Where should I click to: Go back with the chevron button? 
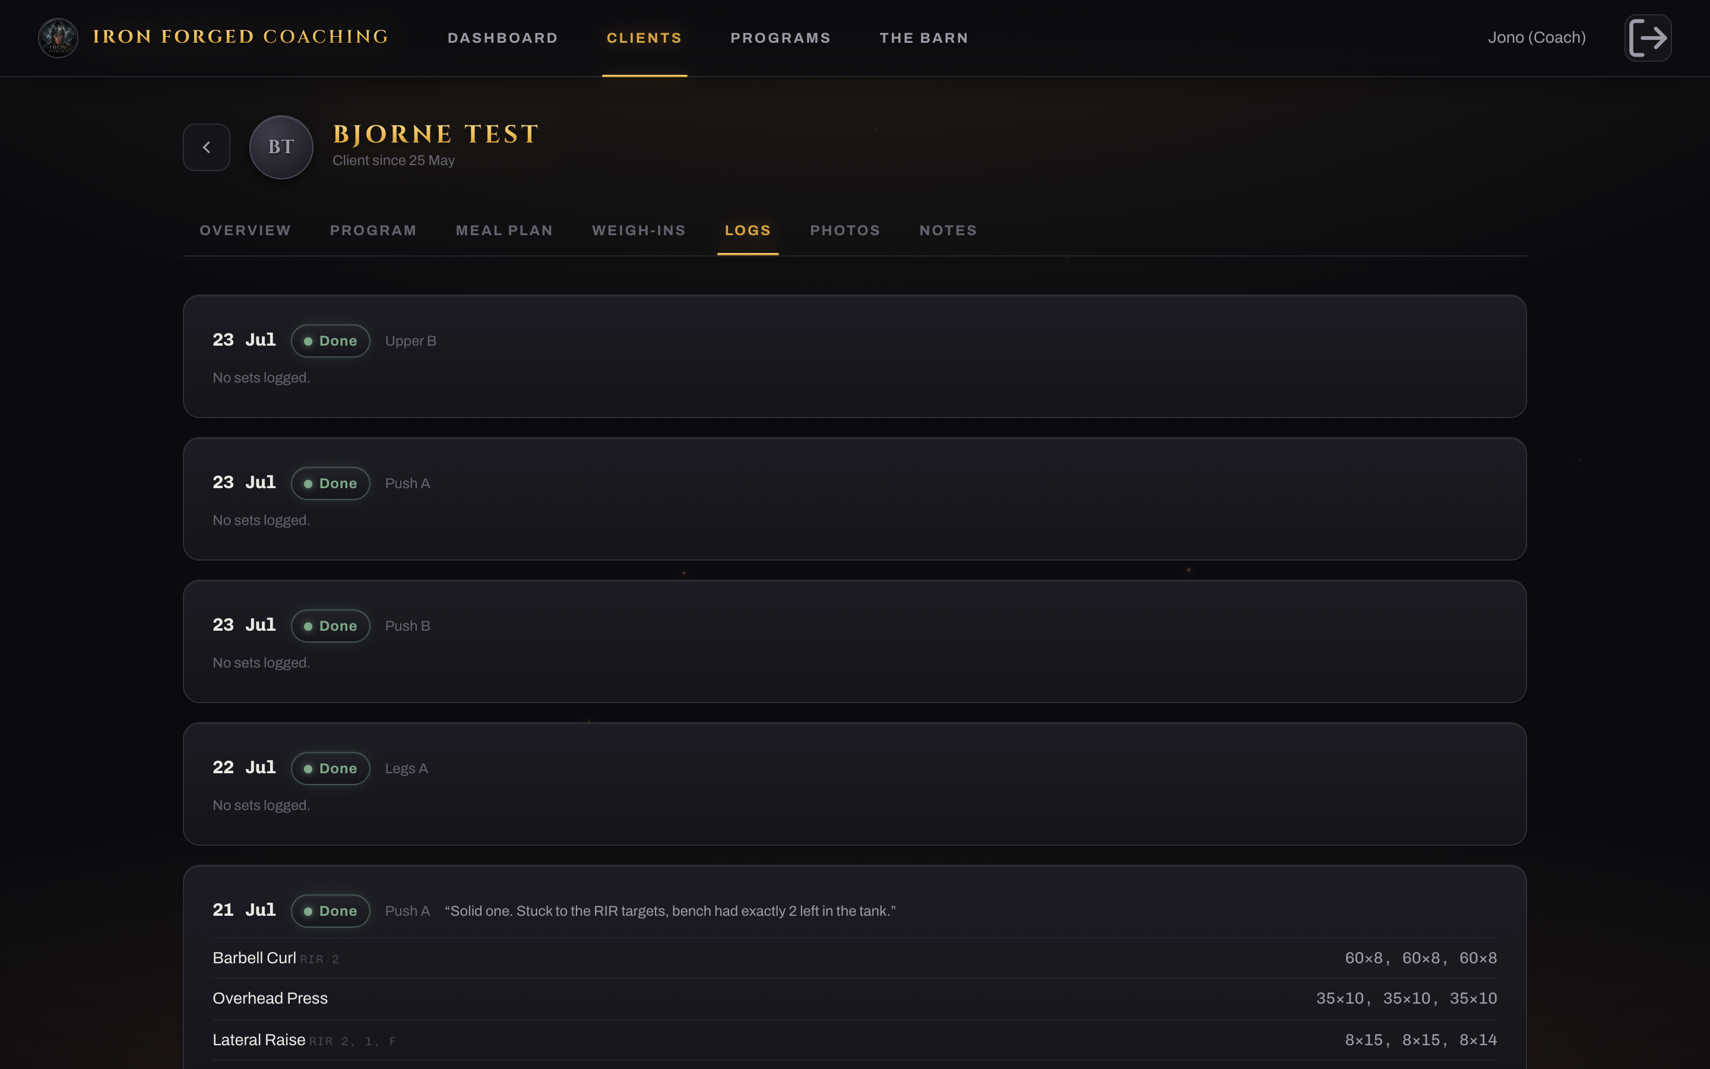coord(207,147)
